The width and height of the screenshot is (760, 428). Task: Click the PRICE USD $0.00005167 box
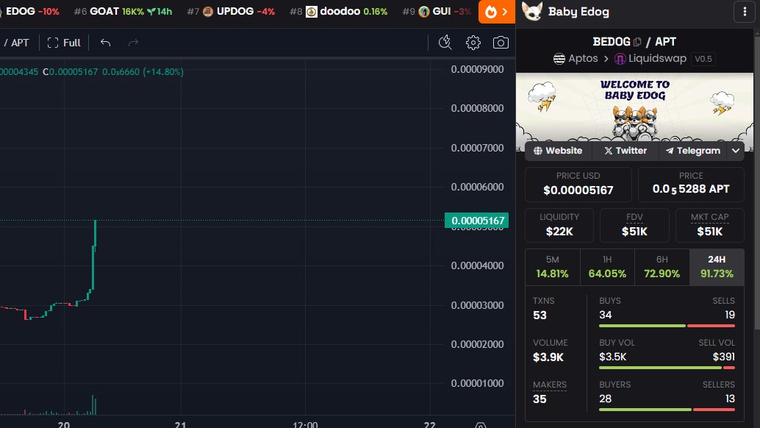(x=578, y=185)
